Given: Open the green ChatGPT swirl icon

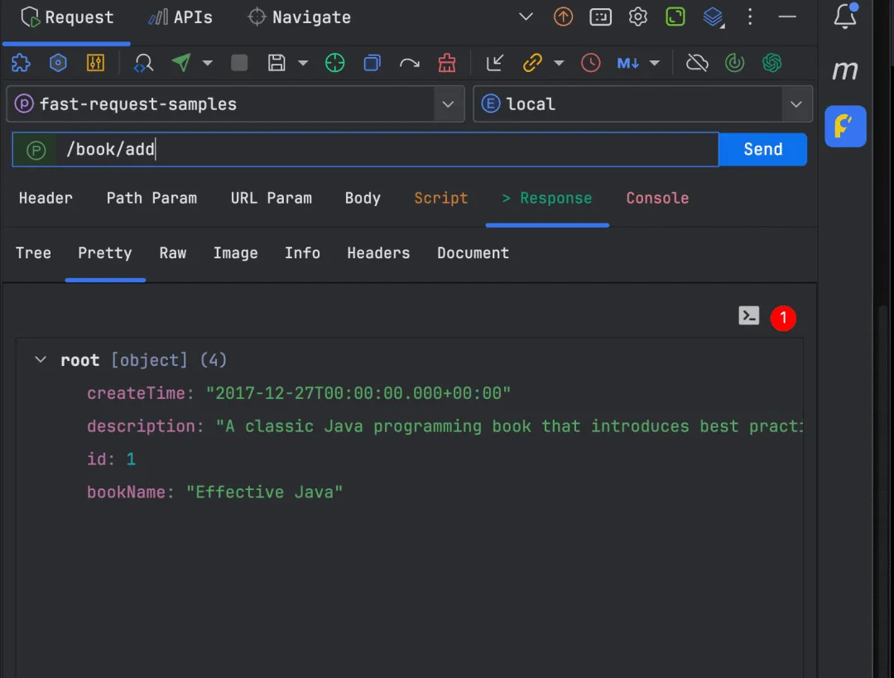Looking at the screenshot, I should pos(772,63).
